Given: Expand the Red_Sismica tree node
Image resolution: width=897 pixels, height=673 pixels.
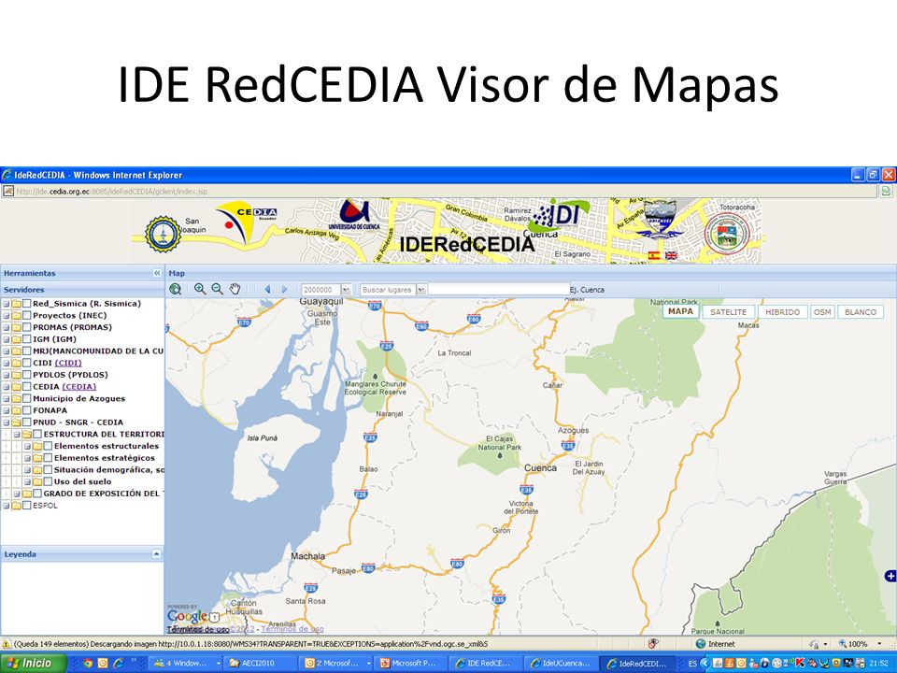Looking at the screenshot, I should coord(7,304).
